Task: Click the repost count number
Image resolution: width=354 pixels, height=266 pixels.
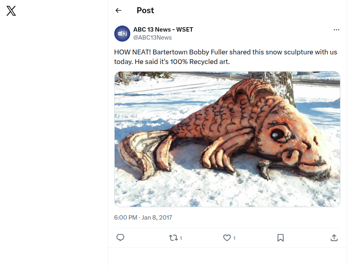Action: [x=181, y=238]
